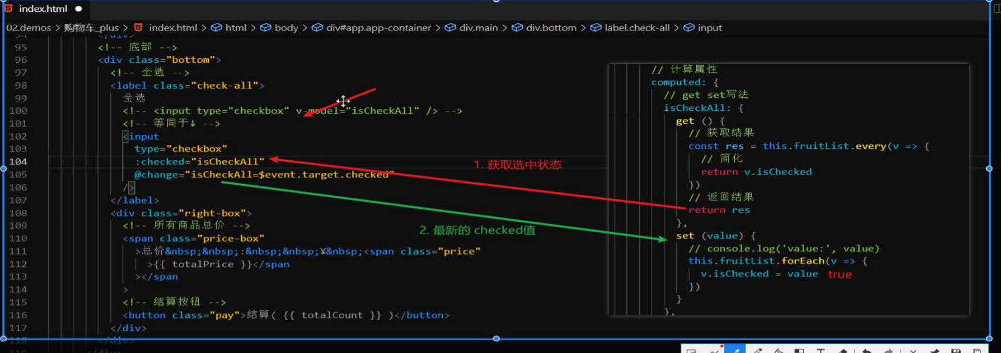
Task: Select the rectangle tool in screenshot toolbar
Action: coord(691,350)
